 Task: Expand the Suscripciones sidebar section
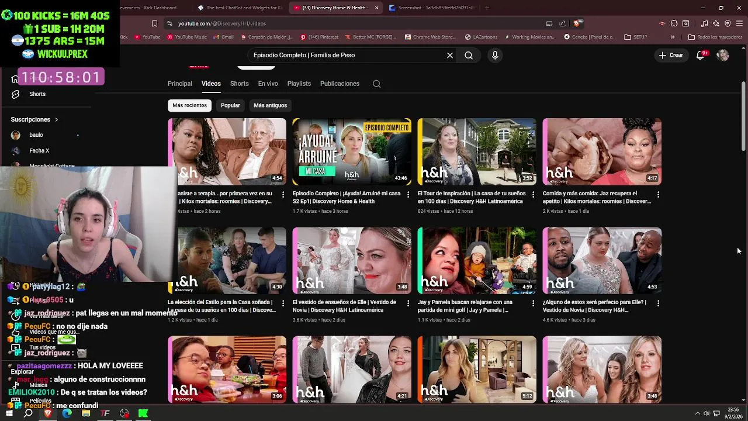coord(34,119)
